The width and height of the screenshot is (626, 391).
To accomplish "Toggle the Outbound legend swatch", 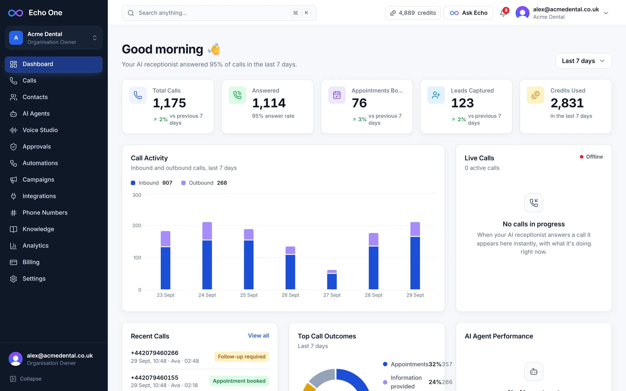I will coord(183,183).
